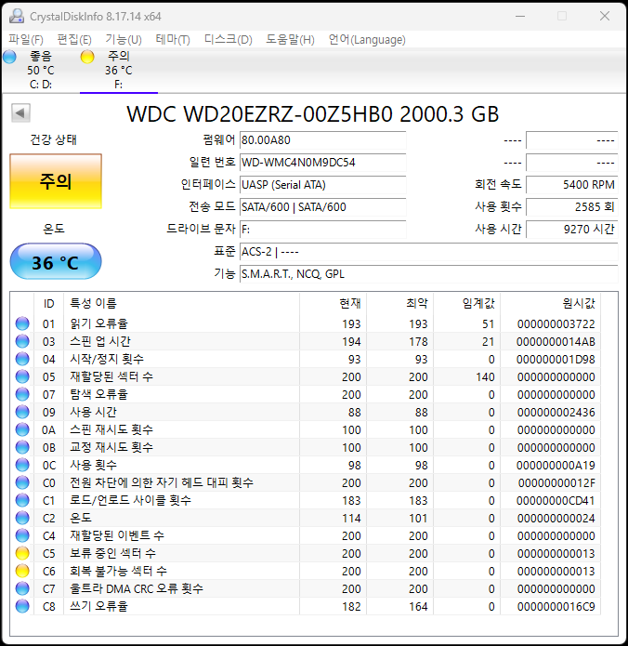Screen dimensions: 628x646
Task: Click the status circle for attribute 03
Action: click(22, 341)
